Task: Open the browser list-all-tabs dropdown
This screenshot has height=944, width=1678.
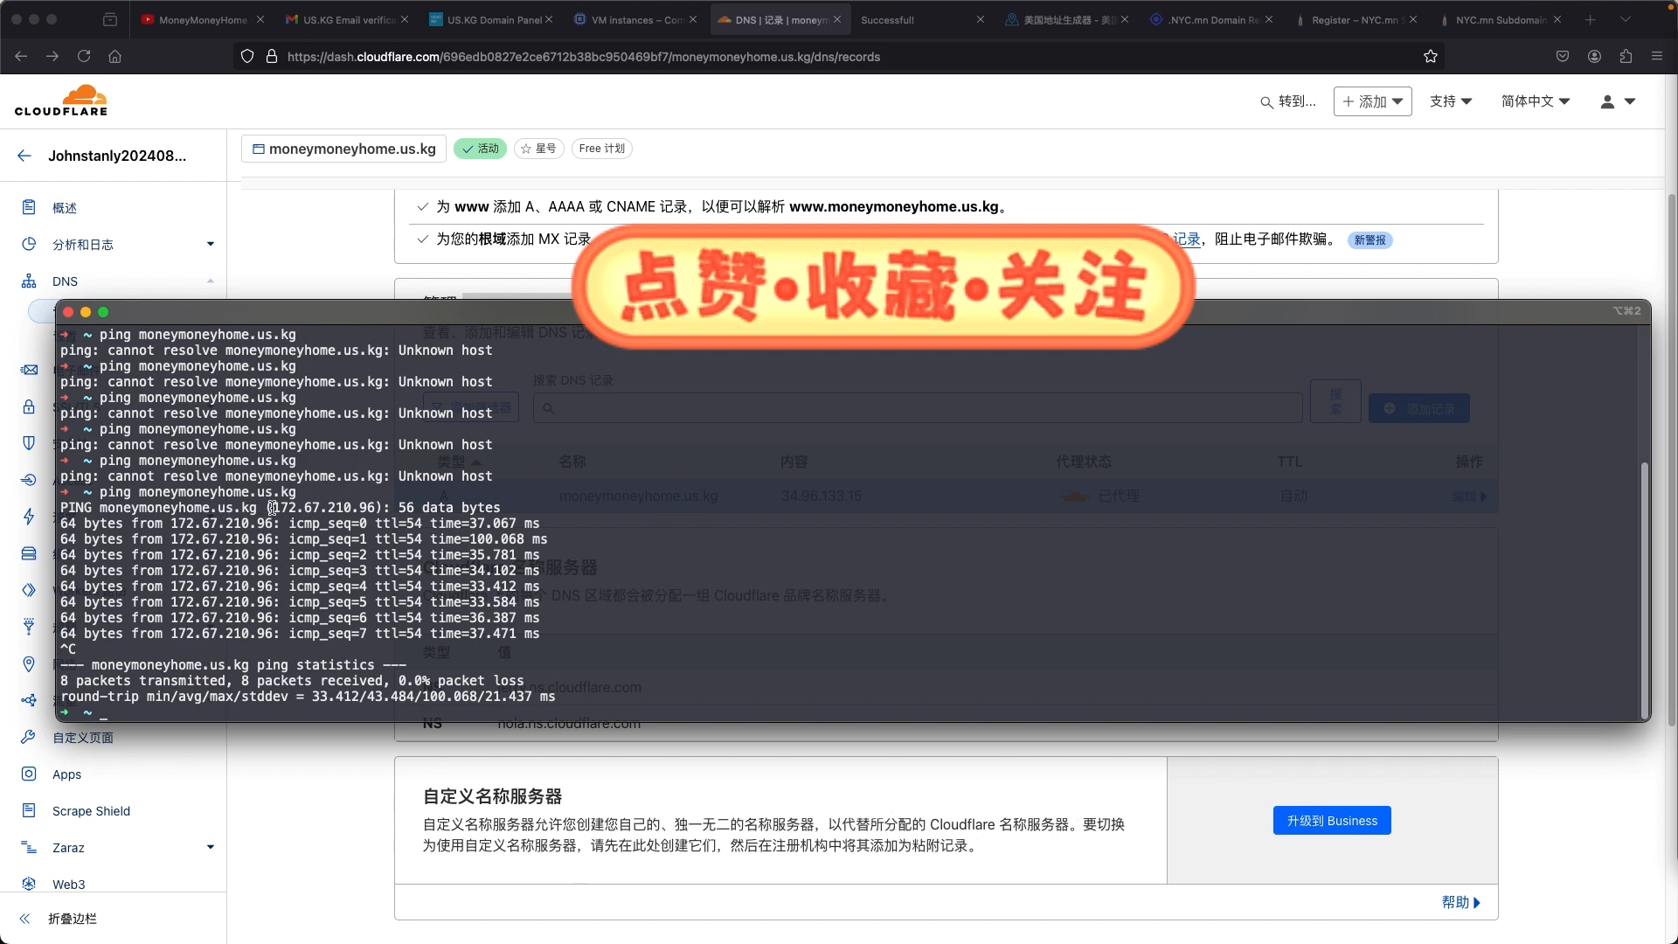Action: pyautogui.click(x=1625, y=19)
